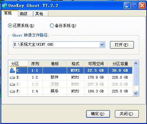This screenshot has width=147, height=124.
Task: Click the 关闭(C) button
Action: coord(127,114)
